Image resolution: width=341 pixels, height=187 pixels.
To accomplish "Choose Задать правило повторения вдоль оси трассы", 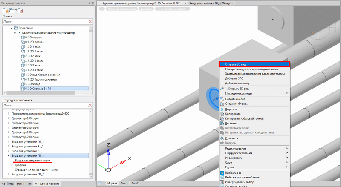I will click(254, 74).
